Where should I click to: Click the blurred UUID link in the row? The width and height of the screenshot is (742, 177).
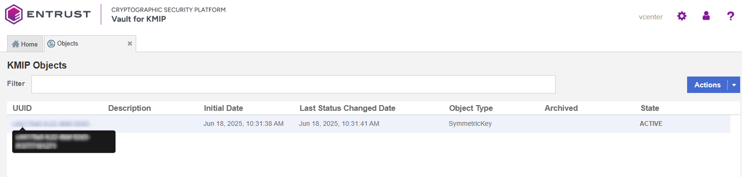[51, 124]
